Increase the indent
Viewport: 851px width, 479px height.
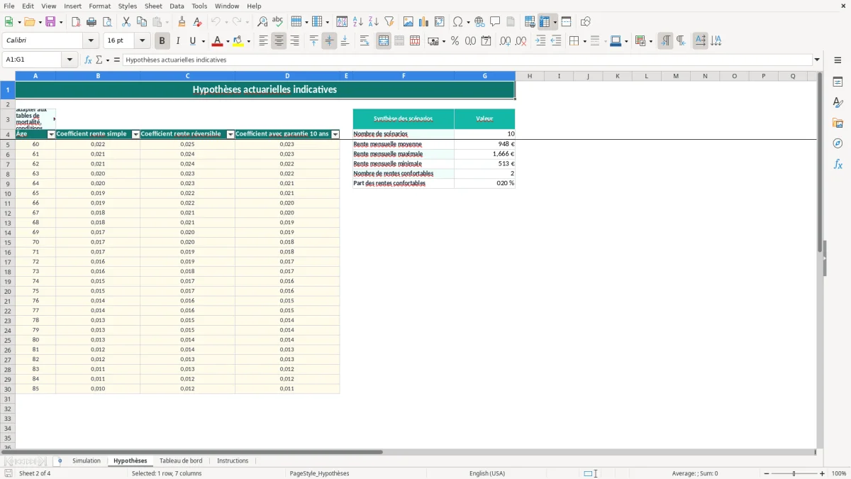tap(540, 41)
